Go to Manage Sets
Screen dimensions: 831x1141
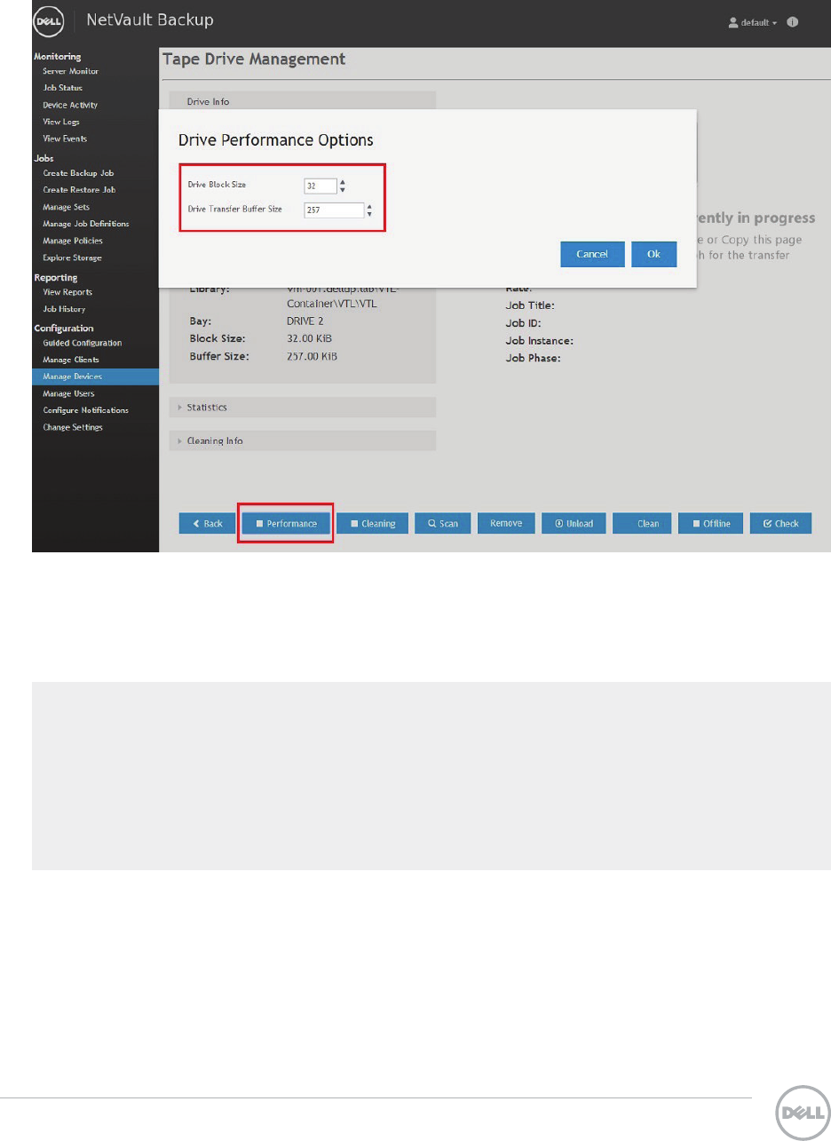coord(65,207)
